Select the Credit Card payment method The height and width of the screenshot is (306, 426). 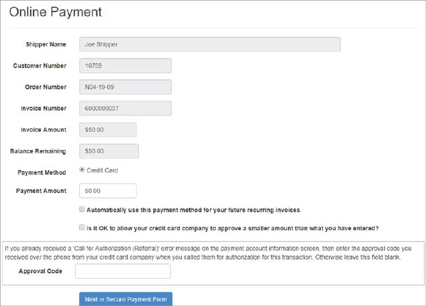pyautogui.click(x=83, y=170)
